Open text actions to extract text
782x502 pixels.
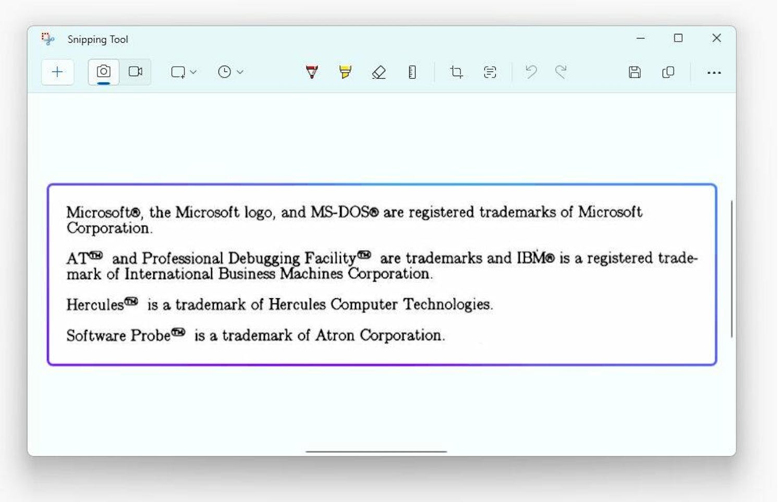point(489,72)
